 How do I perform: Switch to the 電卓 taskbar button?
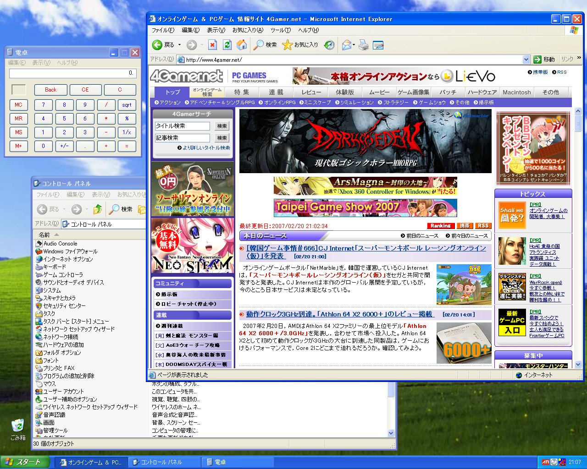238,462
